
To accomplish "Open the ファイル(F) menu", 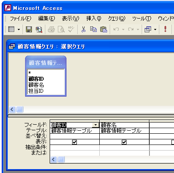I will pyautogui.click(x=20, y=19).
